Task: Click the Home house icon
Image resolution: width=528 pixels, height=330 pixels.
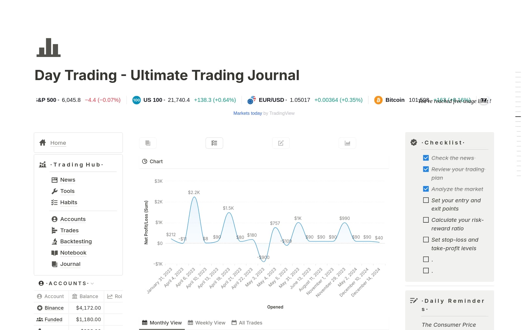Action: coord(43,143)
